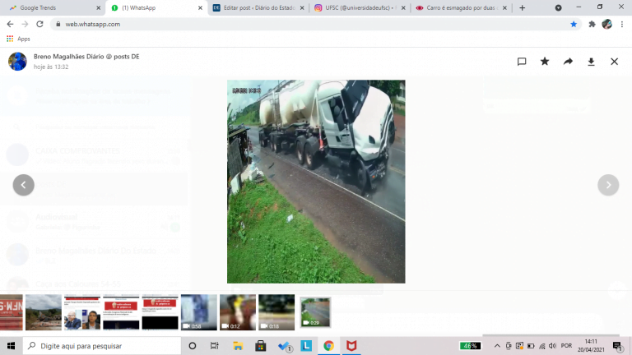Open the Chrome tab search dropdown
The image size is (632, 355).
[x=558, y=7]
